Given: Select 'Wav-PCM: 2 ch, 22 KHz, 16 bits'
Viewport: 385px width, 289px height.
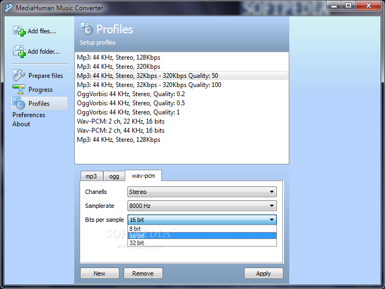Looking at the screenshot, I should pos(181,121).
